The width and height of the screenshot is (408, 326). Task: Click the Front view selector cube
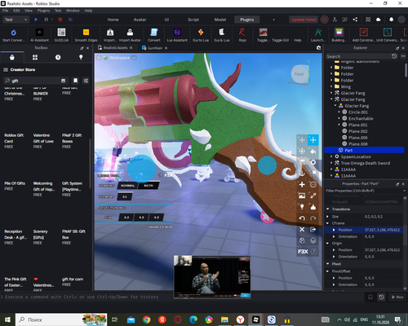click(x=299, y=74)
